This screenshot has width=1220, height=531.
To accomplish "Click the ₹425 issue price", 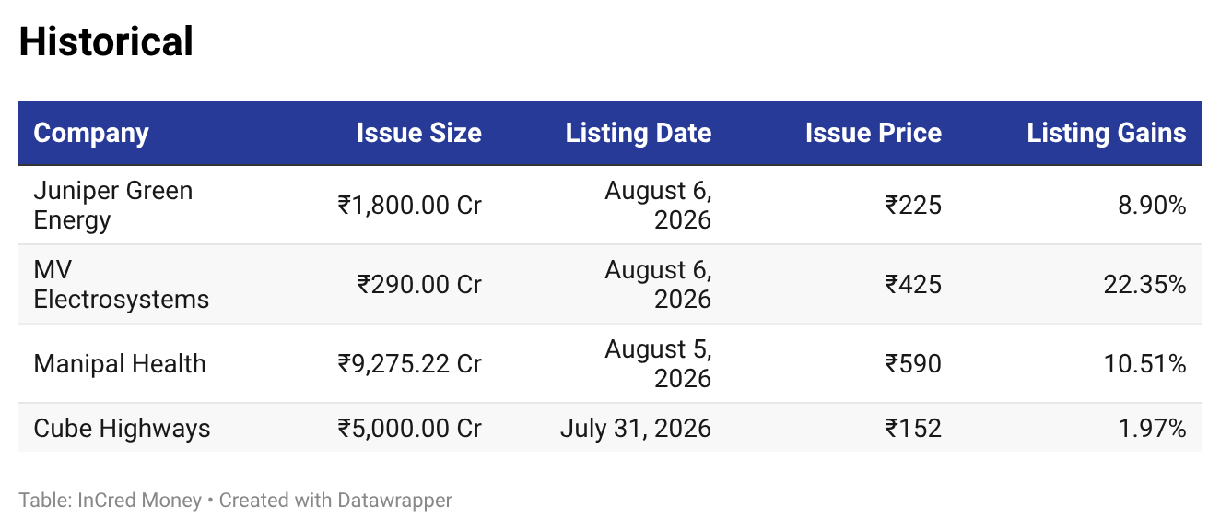I will tap(913, 284).
